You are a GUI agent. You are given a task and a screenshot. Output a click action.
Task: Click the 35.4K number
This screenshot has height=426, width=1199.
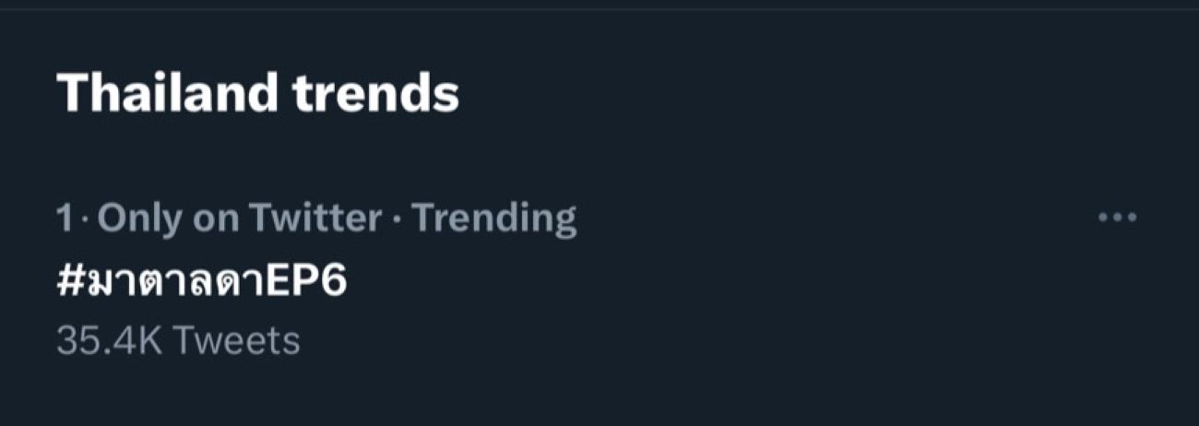coord(110,341)
